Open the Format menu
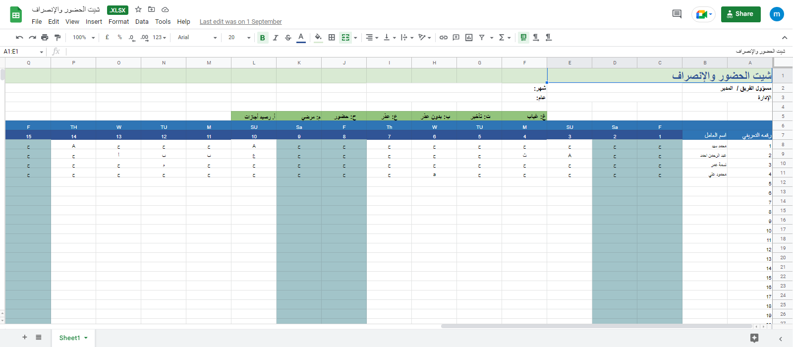Screen dimensions: 793x347 (x=118, y=21)
